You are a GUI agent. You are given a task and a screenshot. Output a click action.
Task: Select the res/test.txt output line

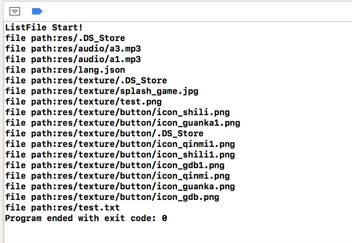[62, 207]
